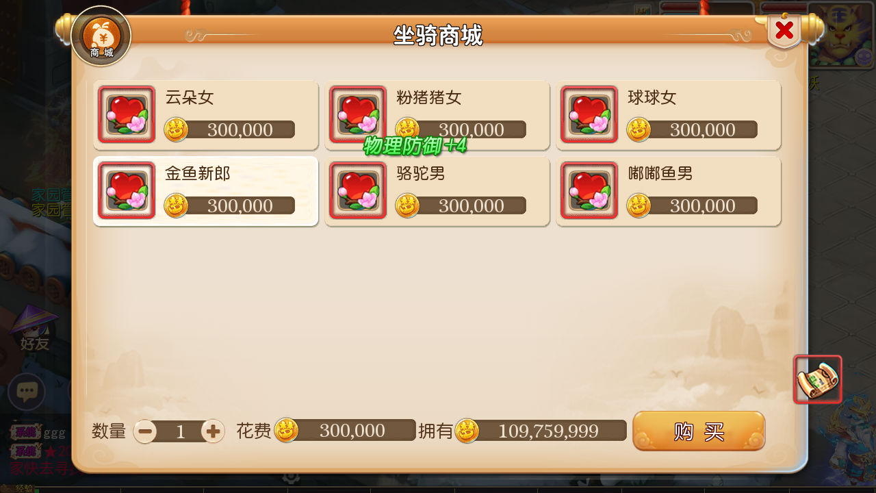The image size is (876, 493).
Task: Click the 购买 purchase button
Action: (x=699, y=431)
